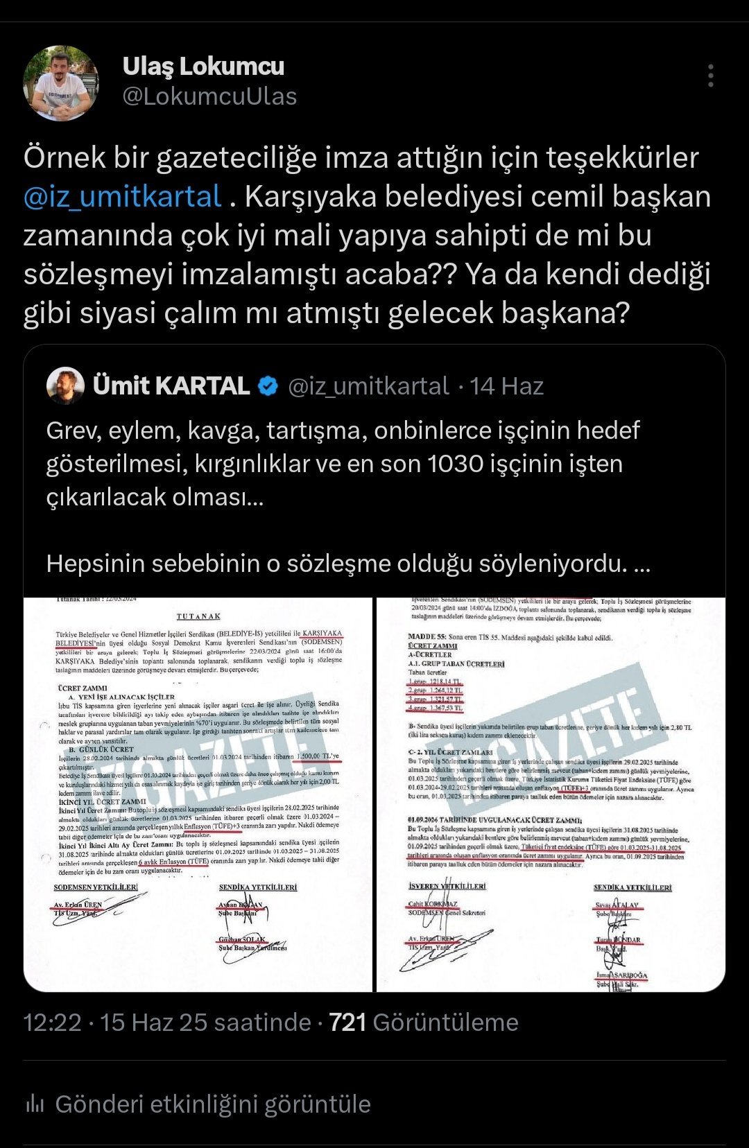Open the right MADDE 55 document image
This screenshot has height=1148, width=749.
tap(551, 794)
